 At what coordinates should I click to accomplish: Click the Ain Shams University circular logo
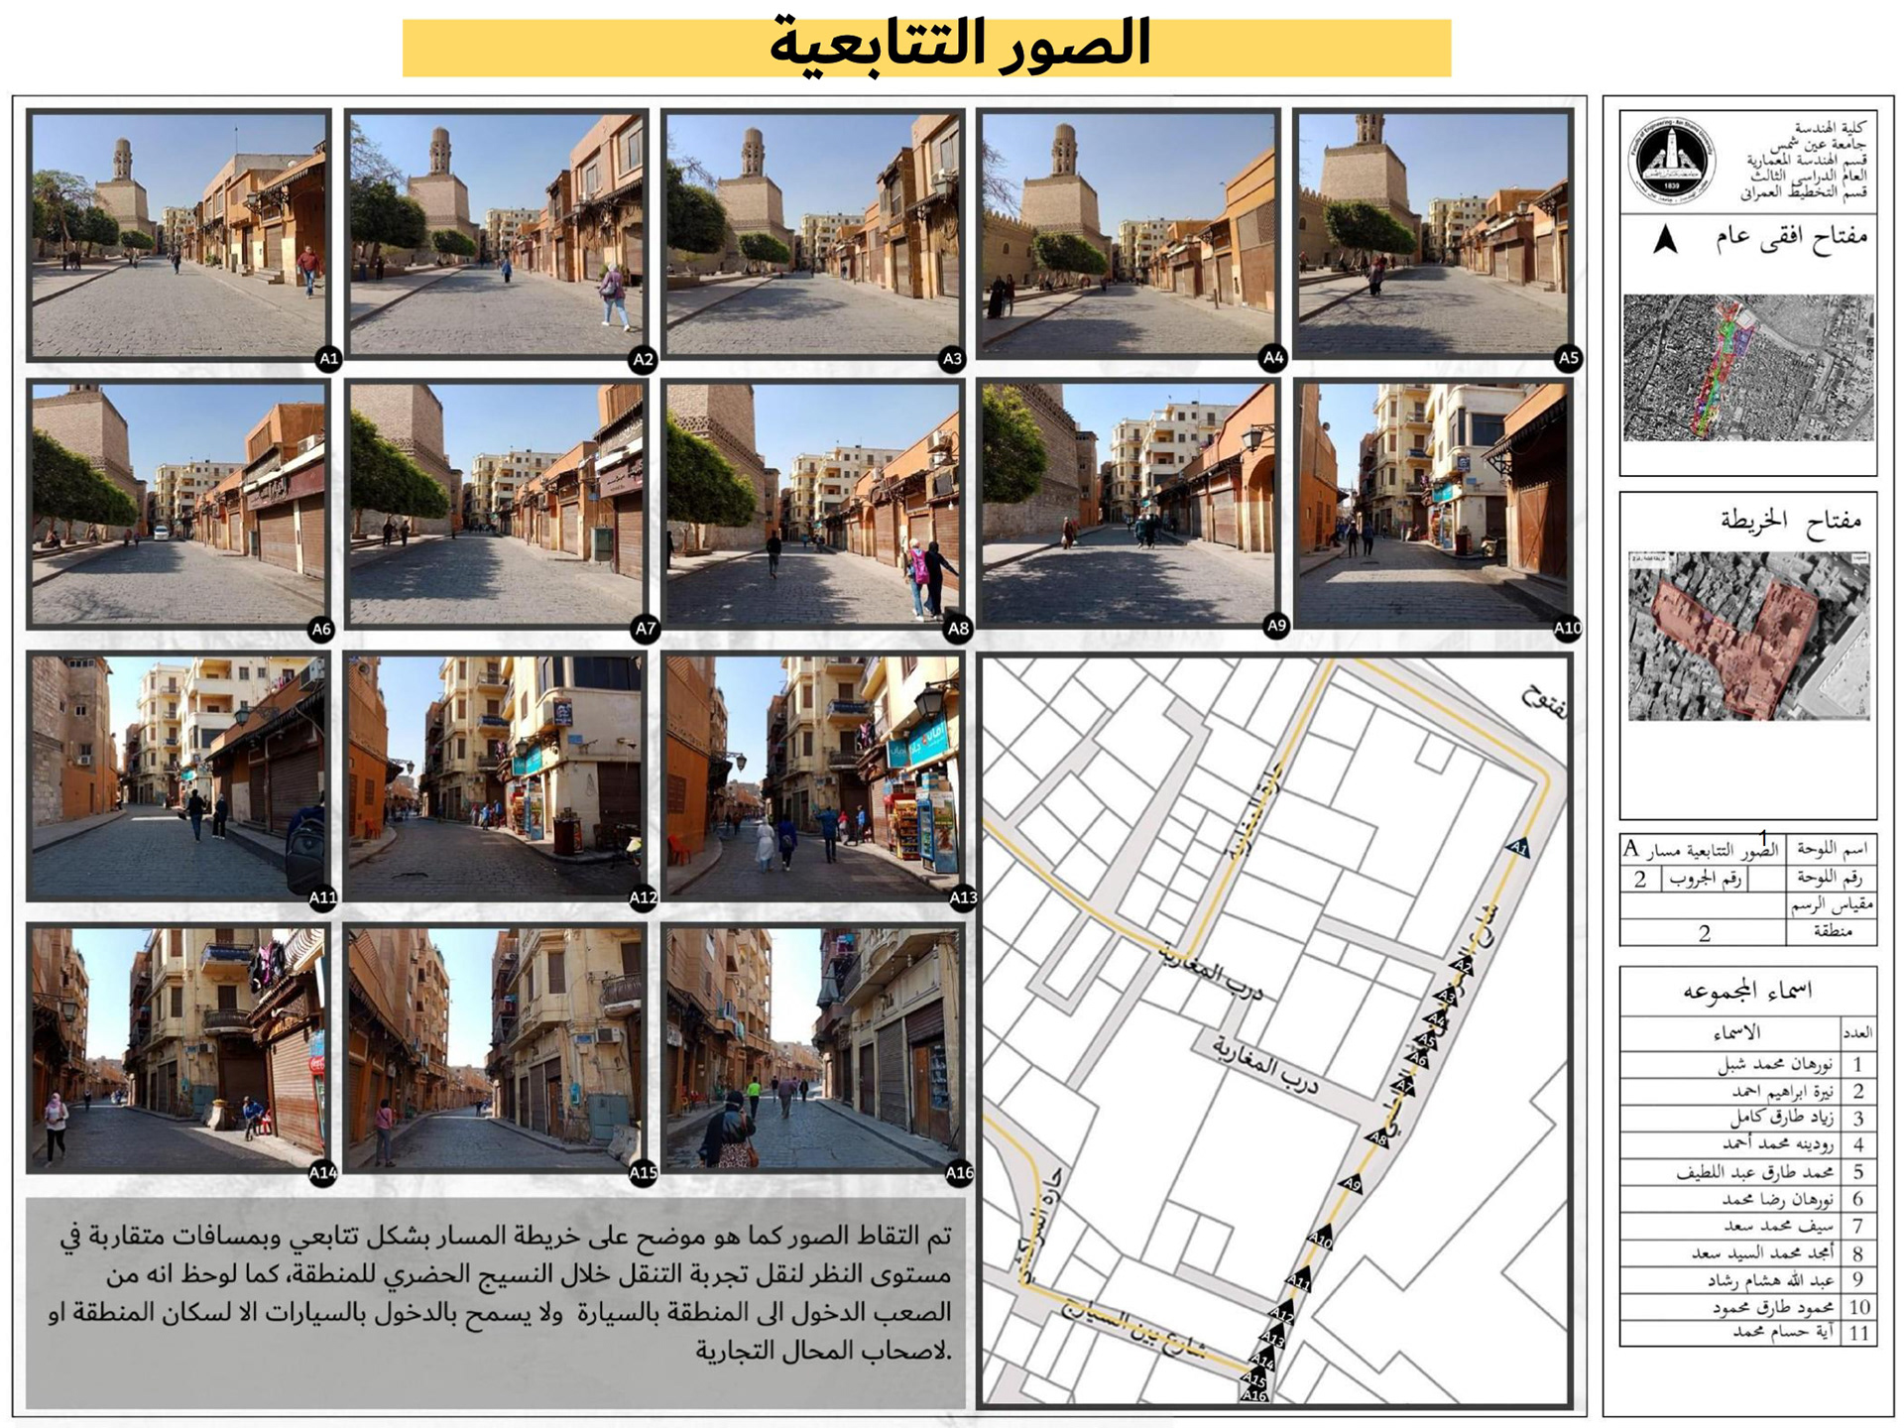1671,161
